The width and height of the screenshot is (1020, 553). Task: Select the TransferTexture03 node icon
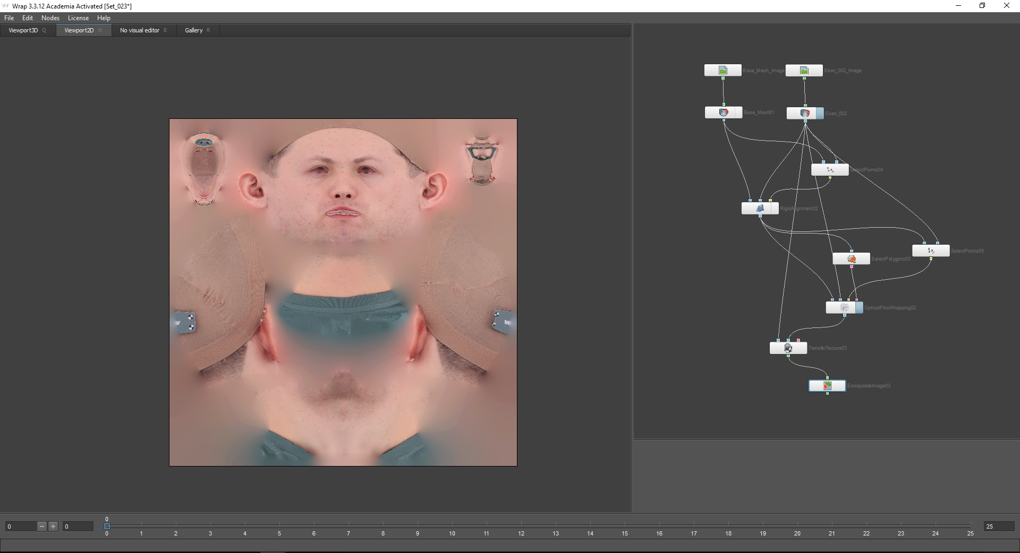pos(788,348)
